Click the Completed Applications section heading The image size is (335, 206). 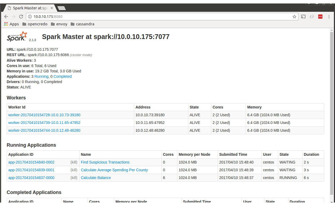pyautogui.click(x=34, y=192)
